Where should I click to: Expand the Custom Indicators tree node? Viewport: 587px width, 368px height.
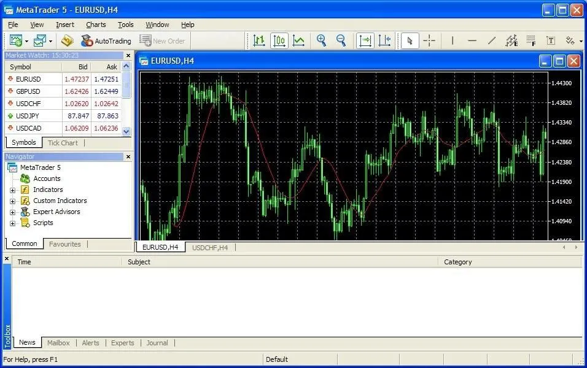tap(12, 201)
